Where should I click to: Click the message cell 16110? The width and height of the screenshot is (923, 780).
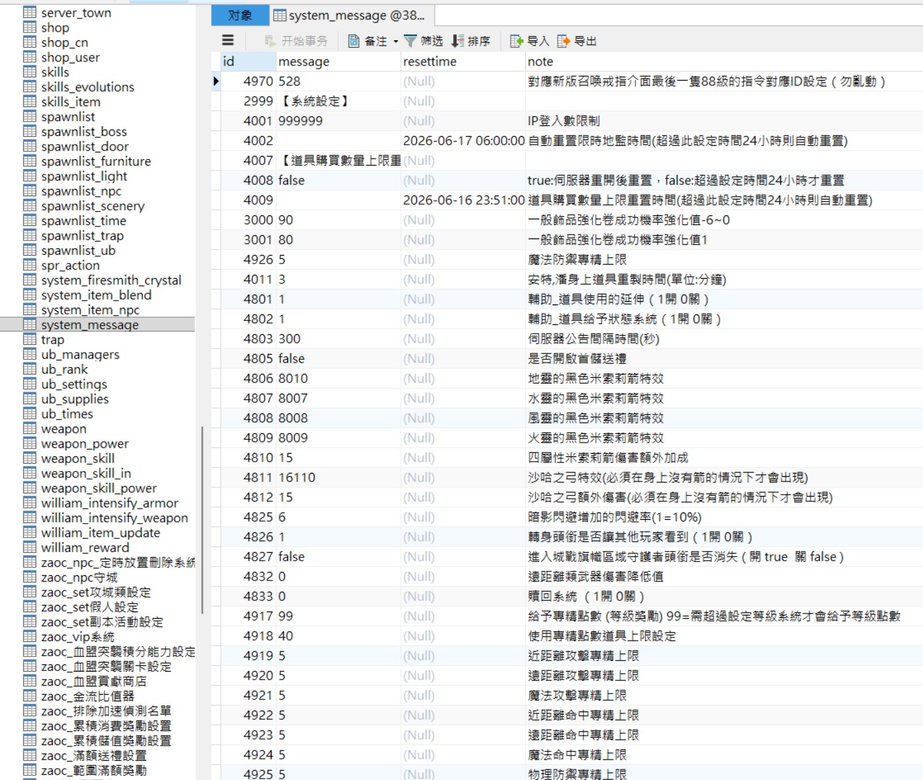pyautogui.click(x=339, y=478)
